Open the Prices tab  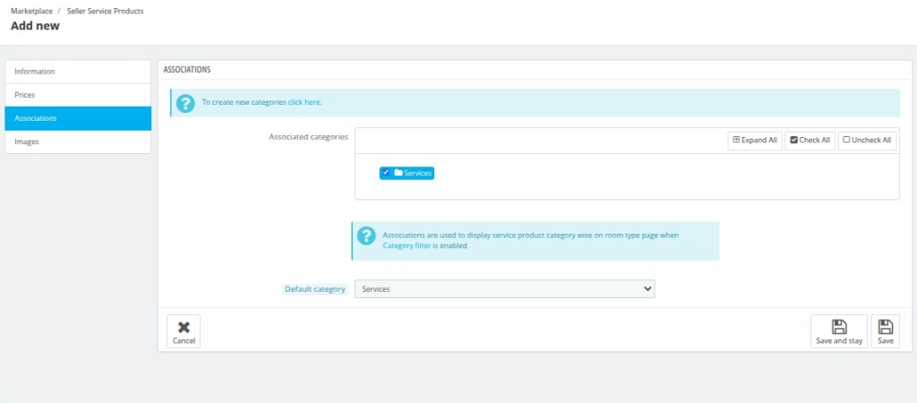pyautogui.click(x=78, y=95)
